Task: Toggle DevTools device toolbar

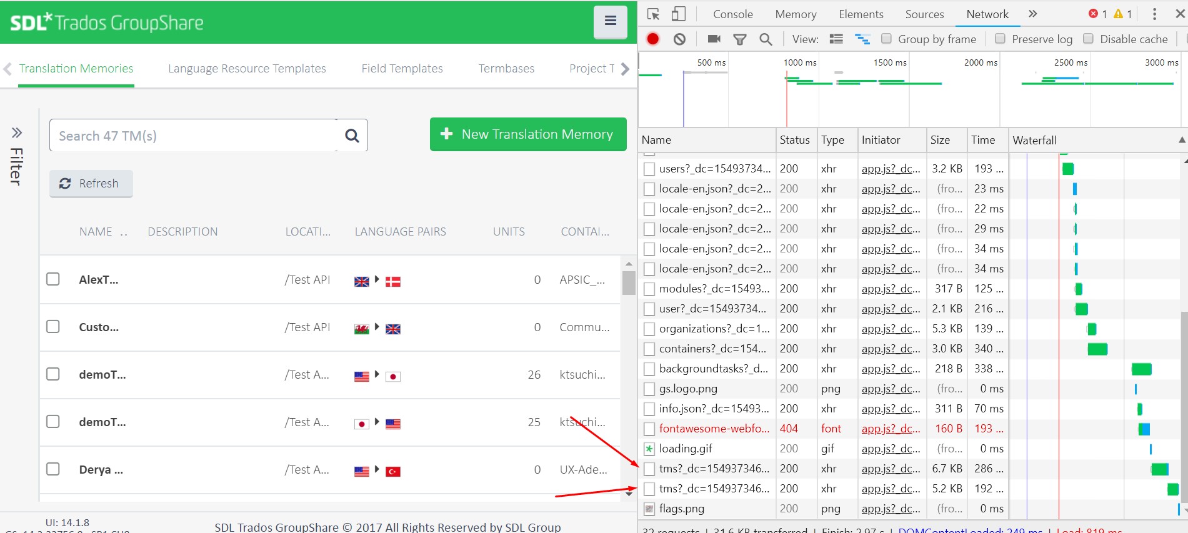Action: click(679, 14)
